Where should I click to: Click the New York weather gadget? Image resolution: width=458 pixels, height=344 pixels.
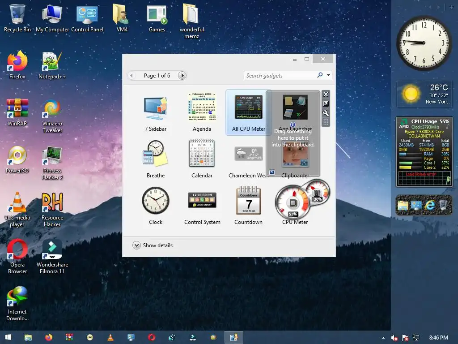[x=424, y=94]
